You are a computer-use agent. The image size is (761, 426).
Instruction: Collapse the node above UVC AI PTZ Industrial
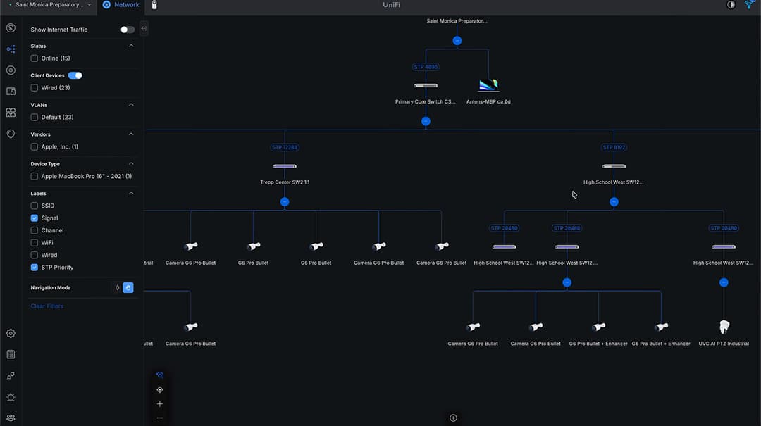[x=724, y=282]
